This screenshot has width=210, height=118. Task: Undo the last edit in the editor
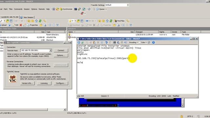(x=106, y=42)
